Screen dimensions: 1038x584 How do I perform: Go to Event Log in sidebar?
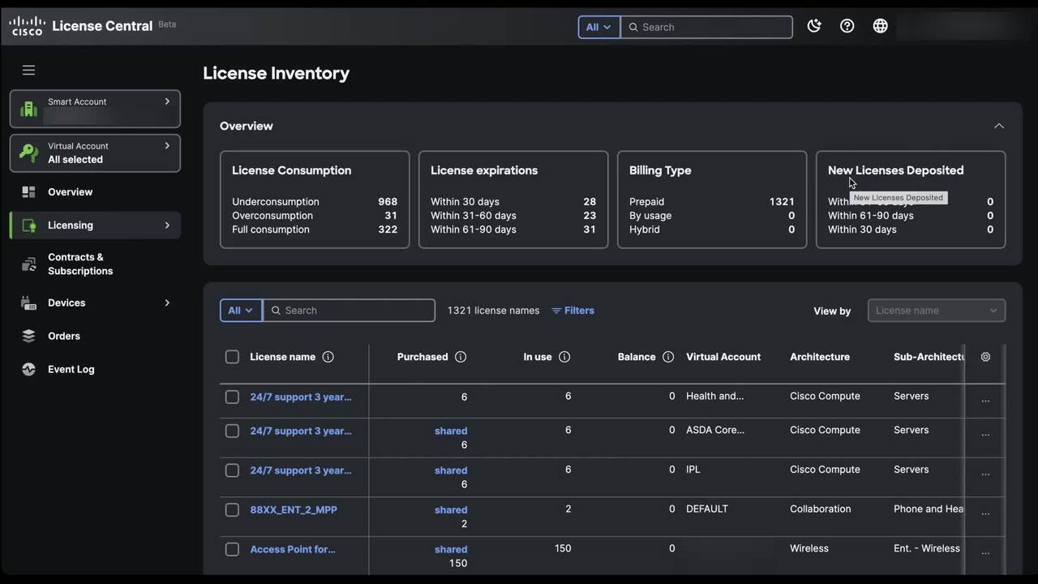71,369
